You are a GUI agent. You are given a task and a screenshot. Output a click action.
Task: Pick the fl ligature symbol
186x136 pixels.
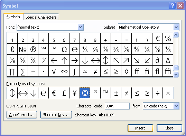tap(158, 71)
